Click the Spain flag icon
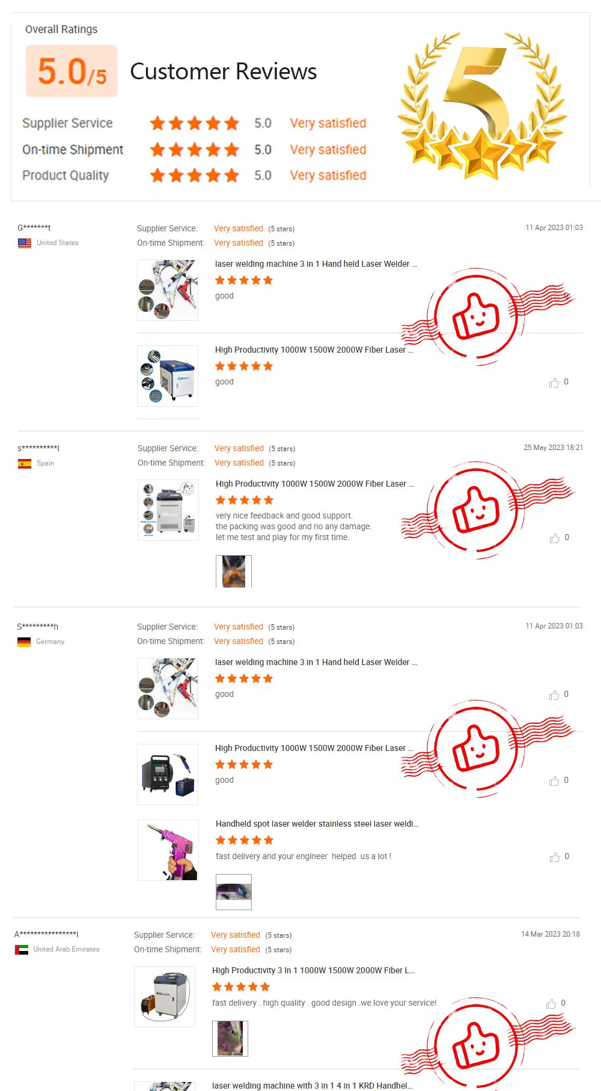This screenshot has height=1091, width=601. coord(25,464)
